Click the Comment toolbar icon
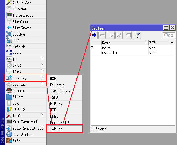Viewport: 177px width, 145px height. click(x=128, y=35)
